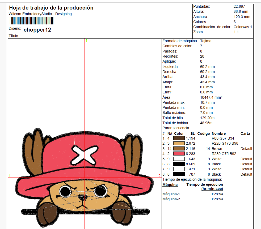Click the Título label
Image resolution: width=261 pixels, height=229 pixels.
point(14,36)
